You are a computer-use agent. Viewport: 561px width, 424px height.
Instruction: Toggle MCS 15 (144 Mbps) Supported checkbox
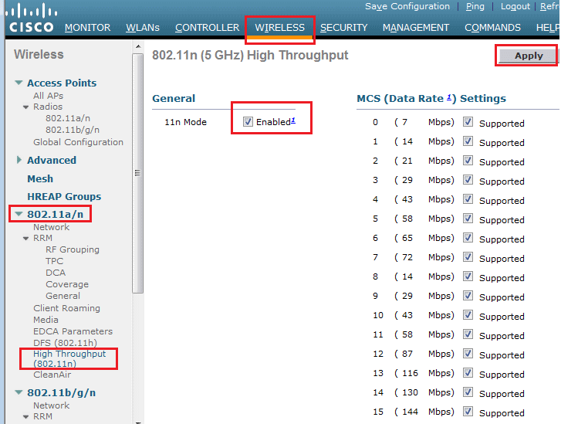[x=468, y=412]
